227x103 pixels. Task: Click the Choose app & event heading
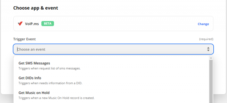click(x=36, y=8)
